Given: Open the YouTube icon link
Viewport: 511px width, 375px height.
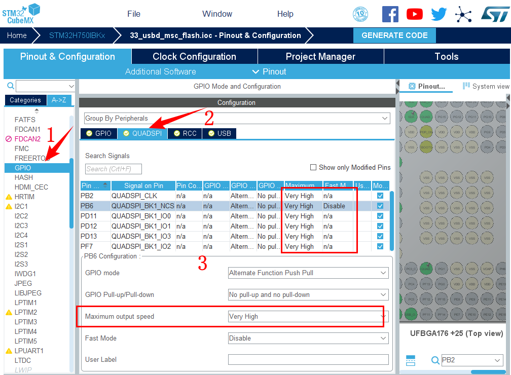Looking at the screenshot, I should (x=414, y=14).
